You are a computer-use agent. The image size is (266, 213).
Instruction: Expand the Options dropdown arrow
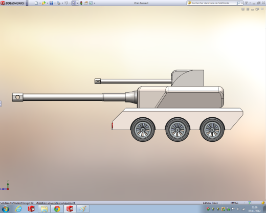[95, 3]
